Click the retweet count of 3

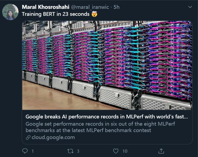click(78, 151)
